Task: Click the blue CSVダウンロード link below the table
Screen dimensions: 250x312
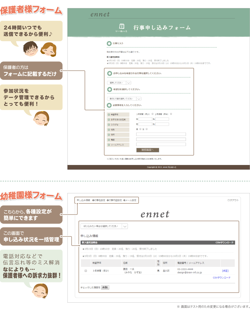Action: click(222, 278)
